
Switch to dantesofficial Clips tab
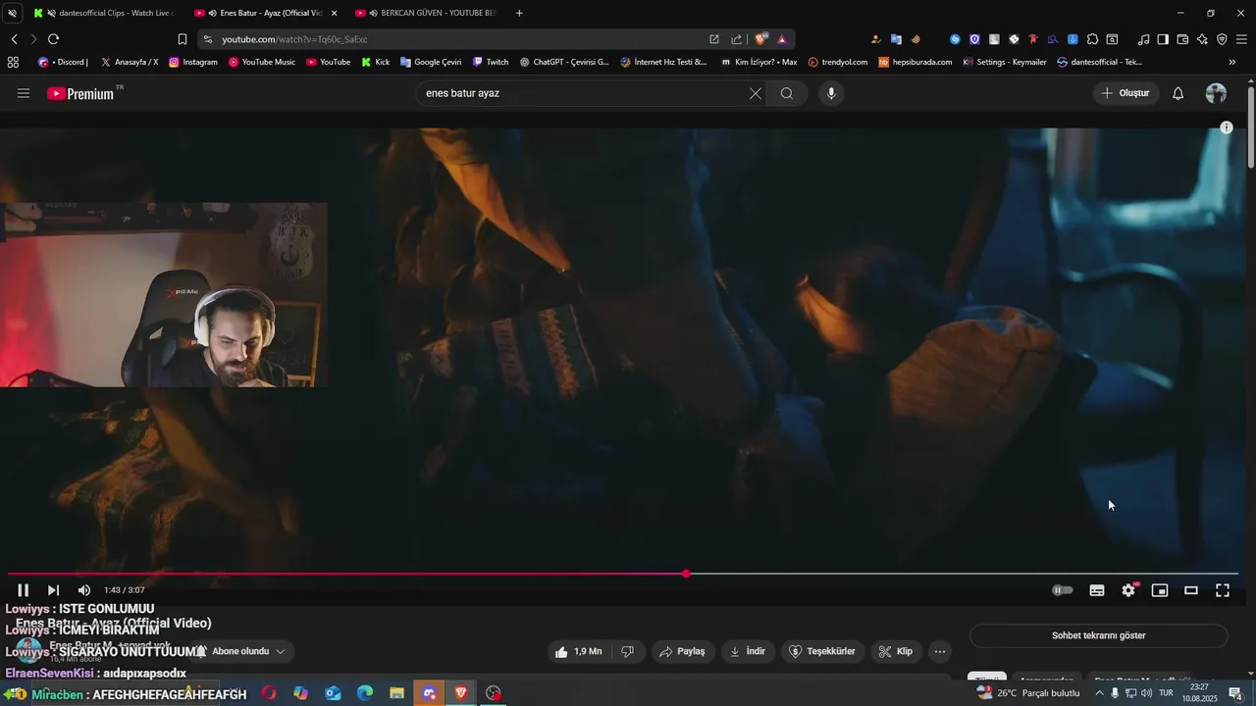(103, 13)
